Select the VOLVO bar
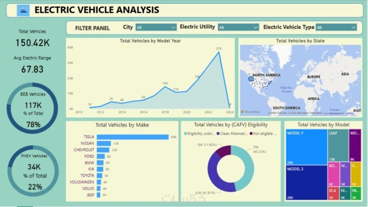The width and height of the screenshot is (368, 207). [x=99, y=189]
